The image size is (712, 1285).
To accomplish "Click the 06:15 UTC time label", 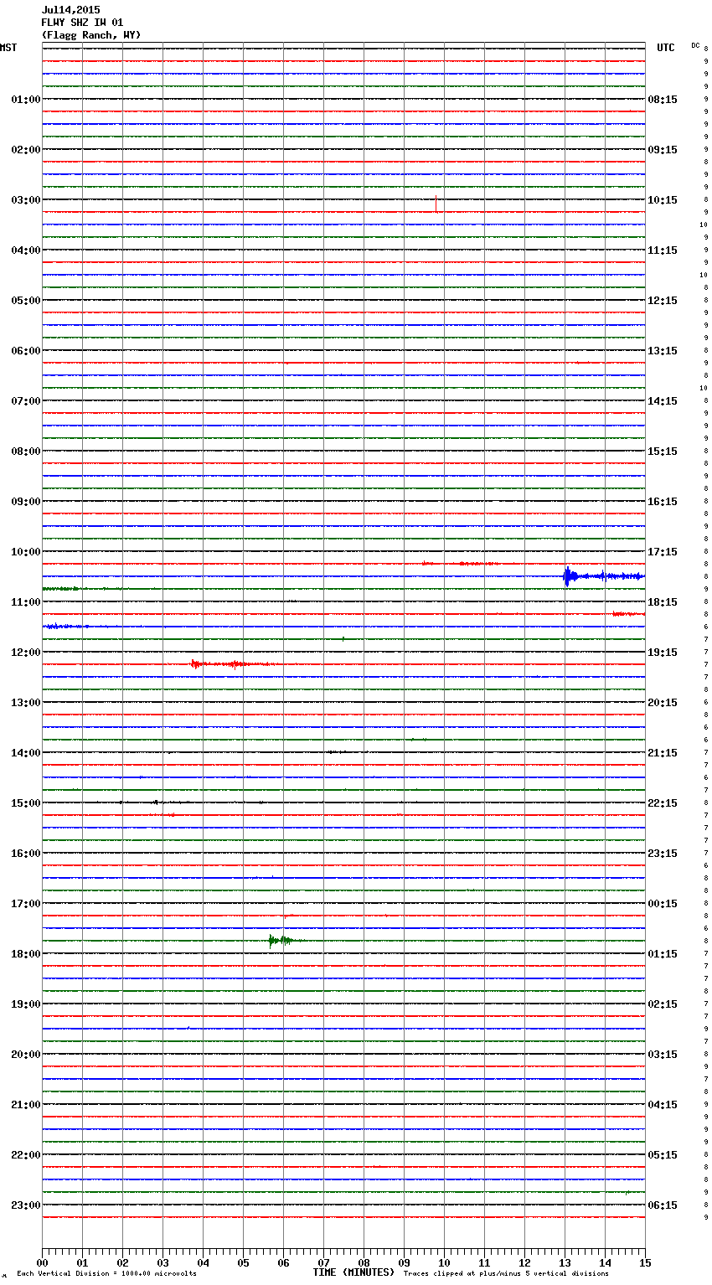I will 663,1205.
